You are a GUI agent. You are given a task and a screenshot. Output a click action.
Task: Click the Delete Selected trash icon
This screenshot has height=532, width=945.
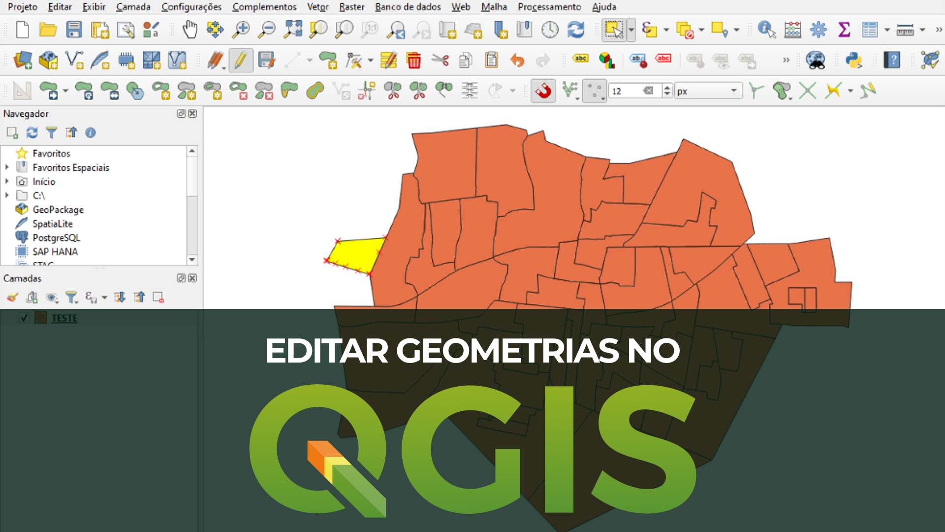point(414,60)
